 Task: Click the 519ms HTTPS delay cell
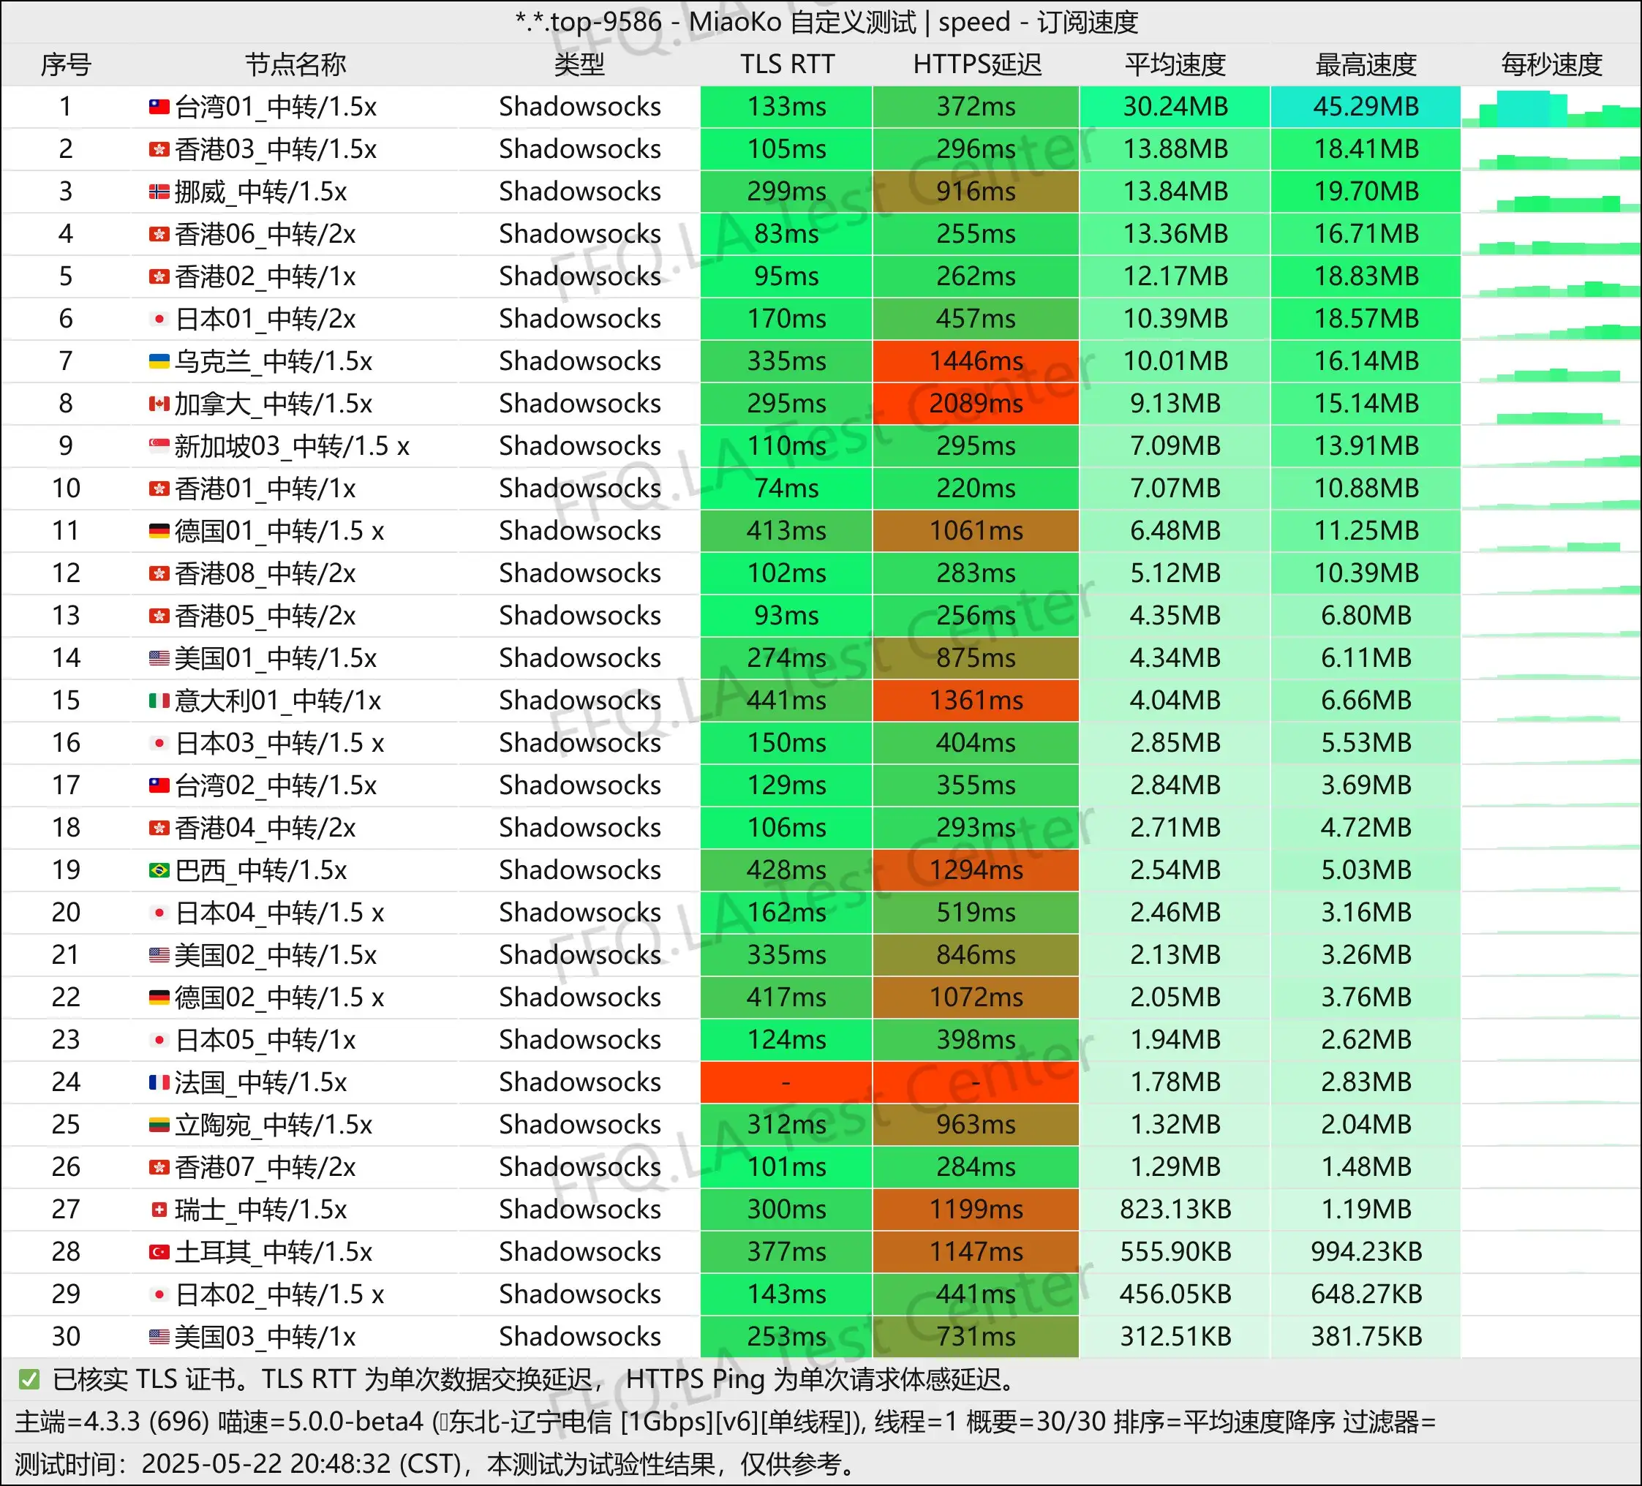coord(976,913)
